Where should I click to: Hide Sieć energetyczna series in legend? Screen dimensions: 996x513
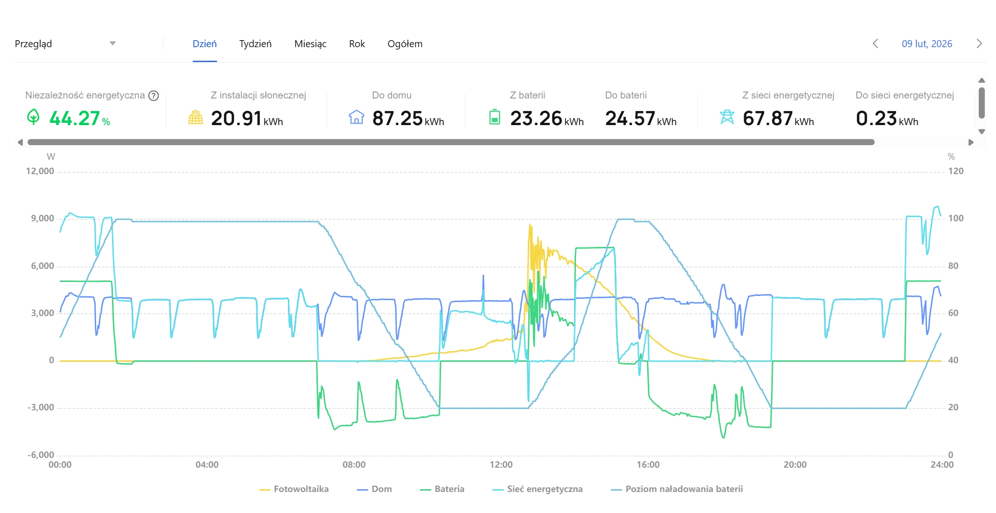click(538, 489)
